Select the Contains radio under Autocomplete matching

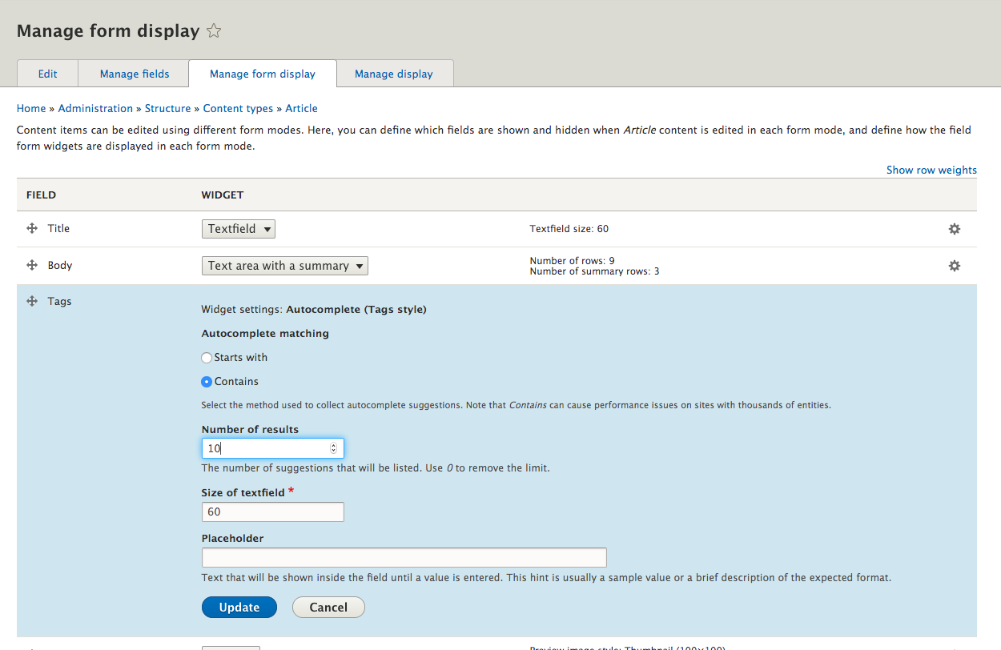[x=207, y=381]
